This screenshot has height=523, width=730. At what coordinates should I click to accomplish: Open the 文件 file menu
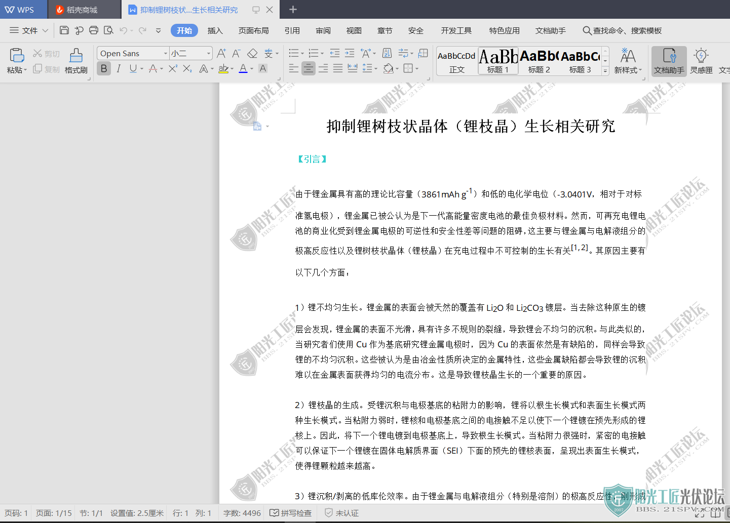pos(29,30)
